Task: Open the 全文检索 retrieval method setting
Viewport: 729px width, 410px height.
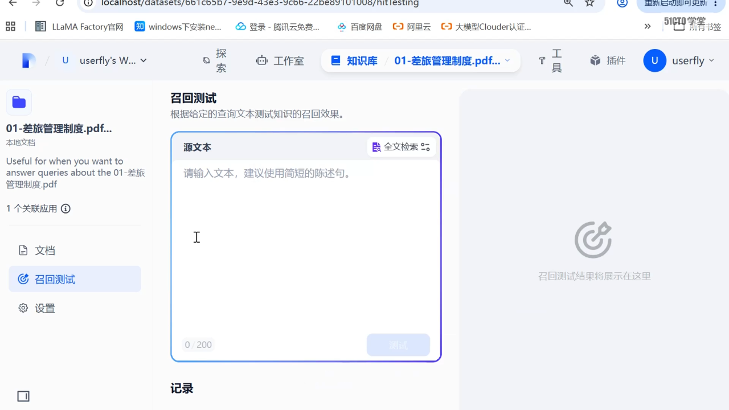Action: tap(402, 147)
